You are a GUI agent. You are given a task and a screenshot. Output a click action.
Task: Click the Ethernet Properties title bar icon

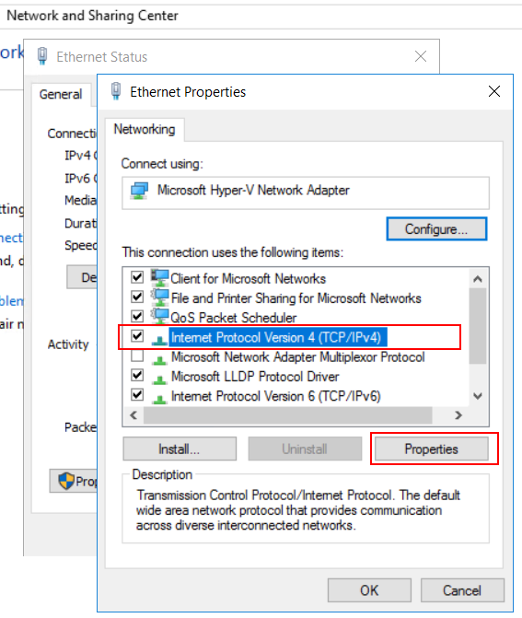coord(116,91)
